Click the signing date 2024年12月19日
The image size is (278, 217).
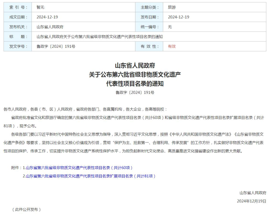[251, 201]
